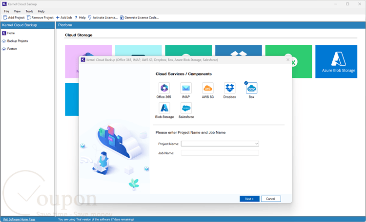Close the Cloud Services dialog
Viewport: 366px width, 222px height.
coord(288,60)
